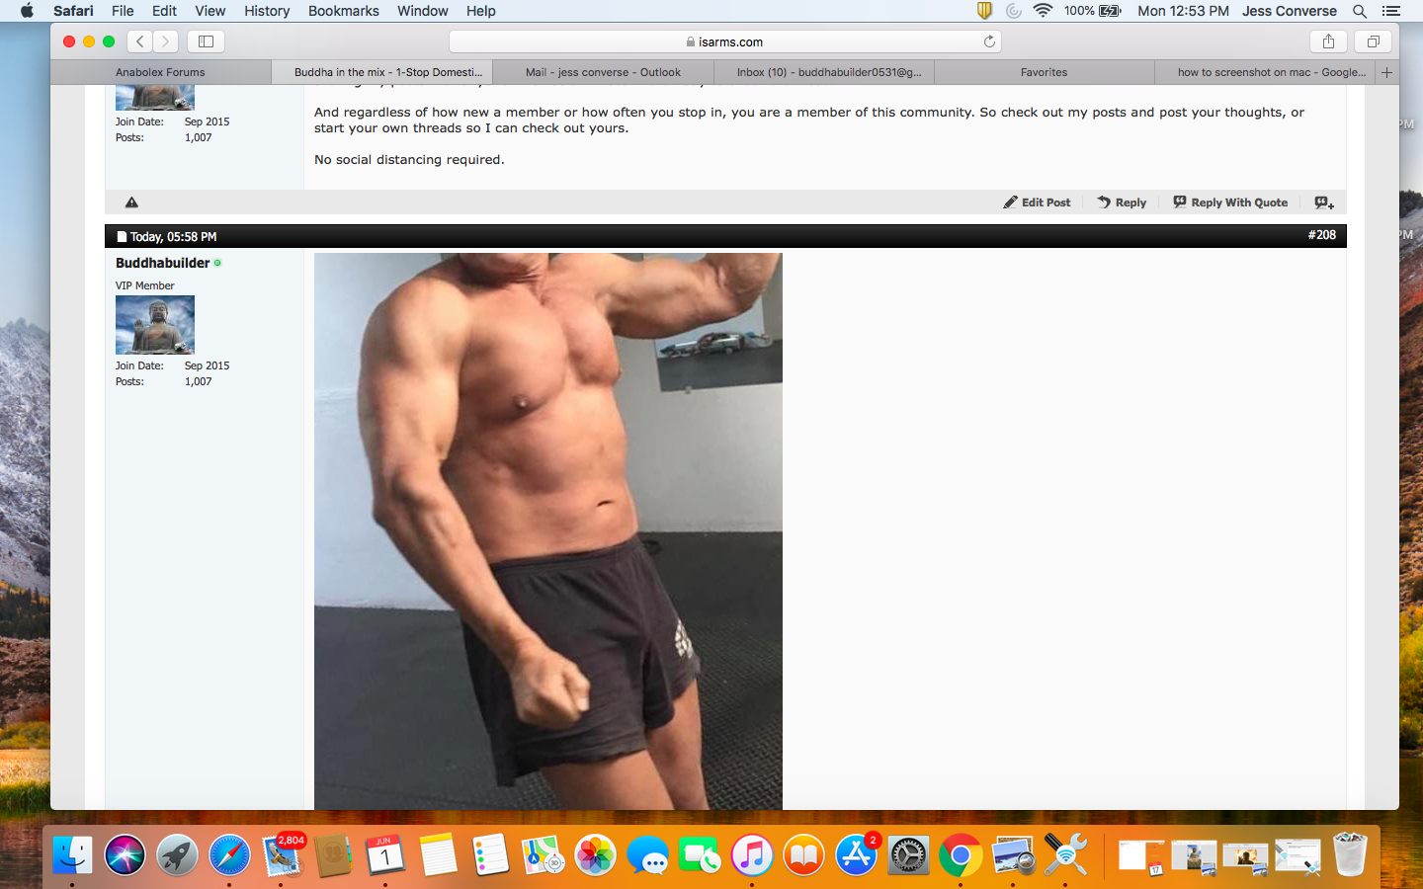Open the History menu
1423x889 pixels.
click(267, 11)
